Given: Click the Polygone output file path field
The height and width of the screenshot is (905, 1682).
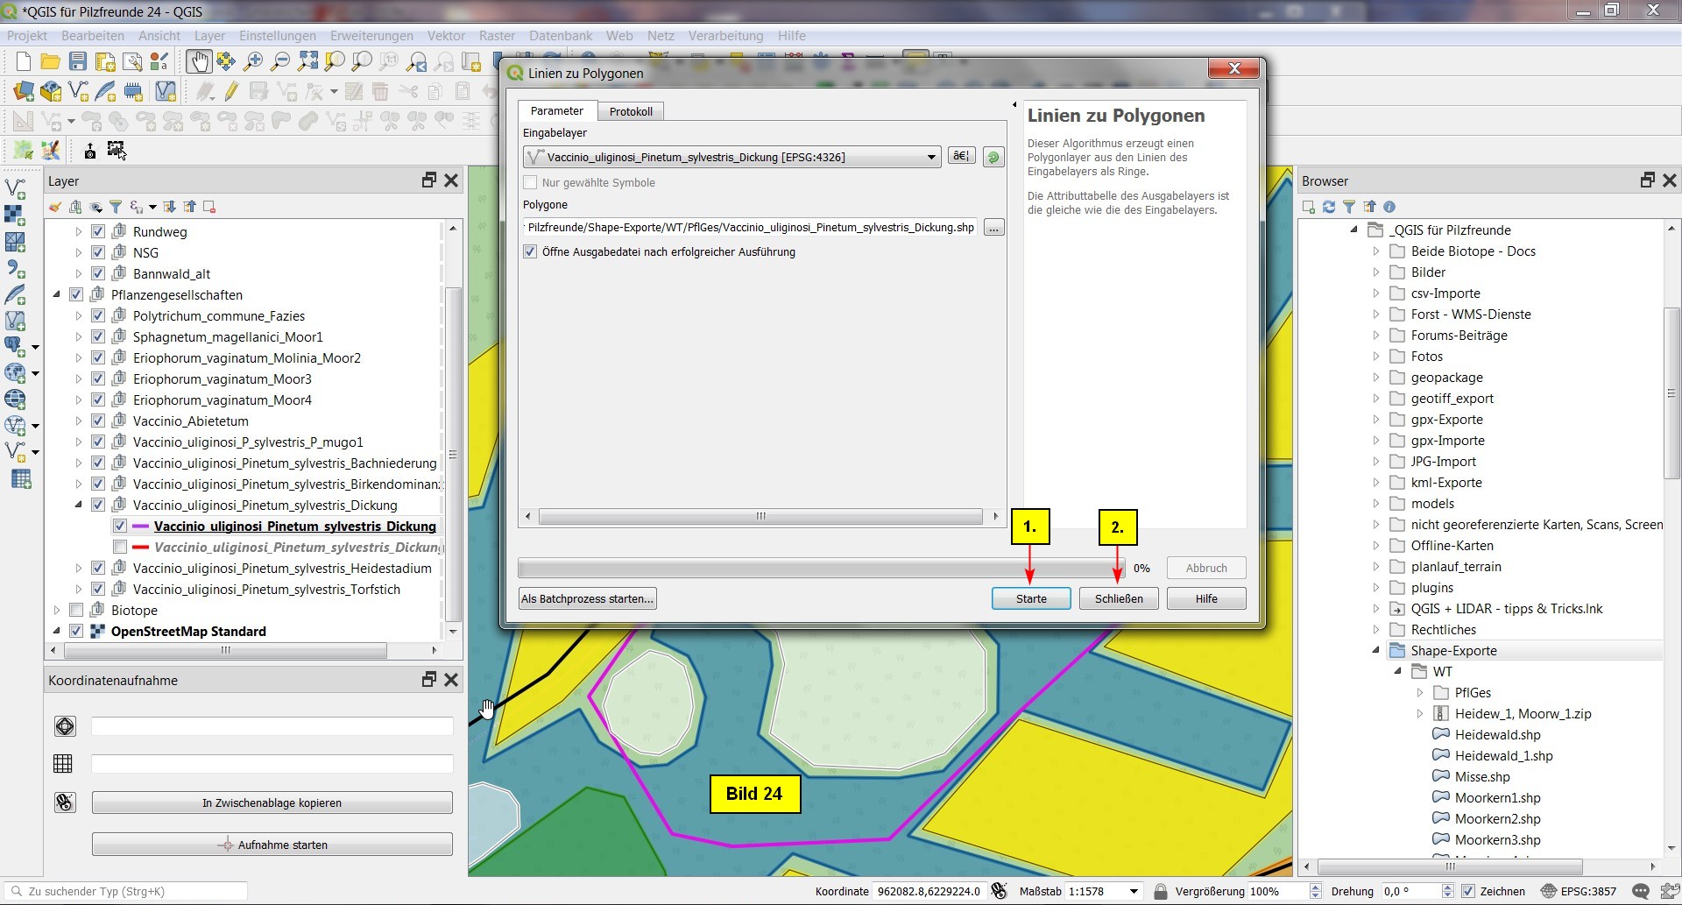Looking at the screenshot, I should (750, 228).
